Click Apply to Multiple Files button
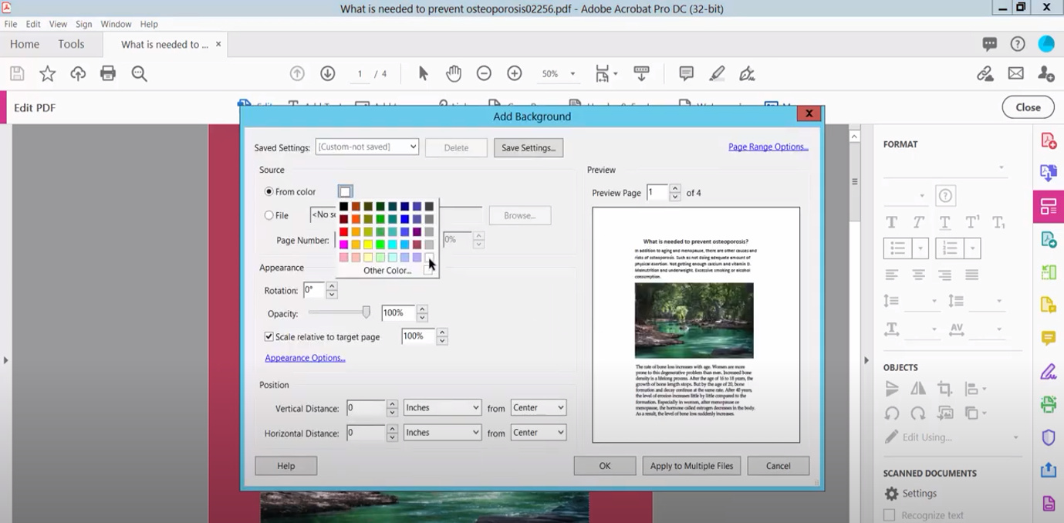 tap(691, 466)
